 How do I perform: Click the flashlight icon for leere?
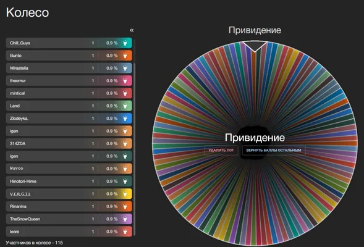[125, 232]
